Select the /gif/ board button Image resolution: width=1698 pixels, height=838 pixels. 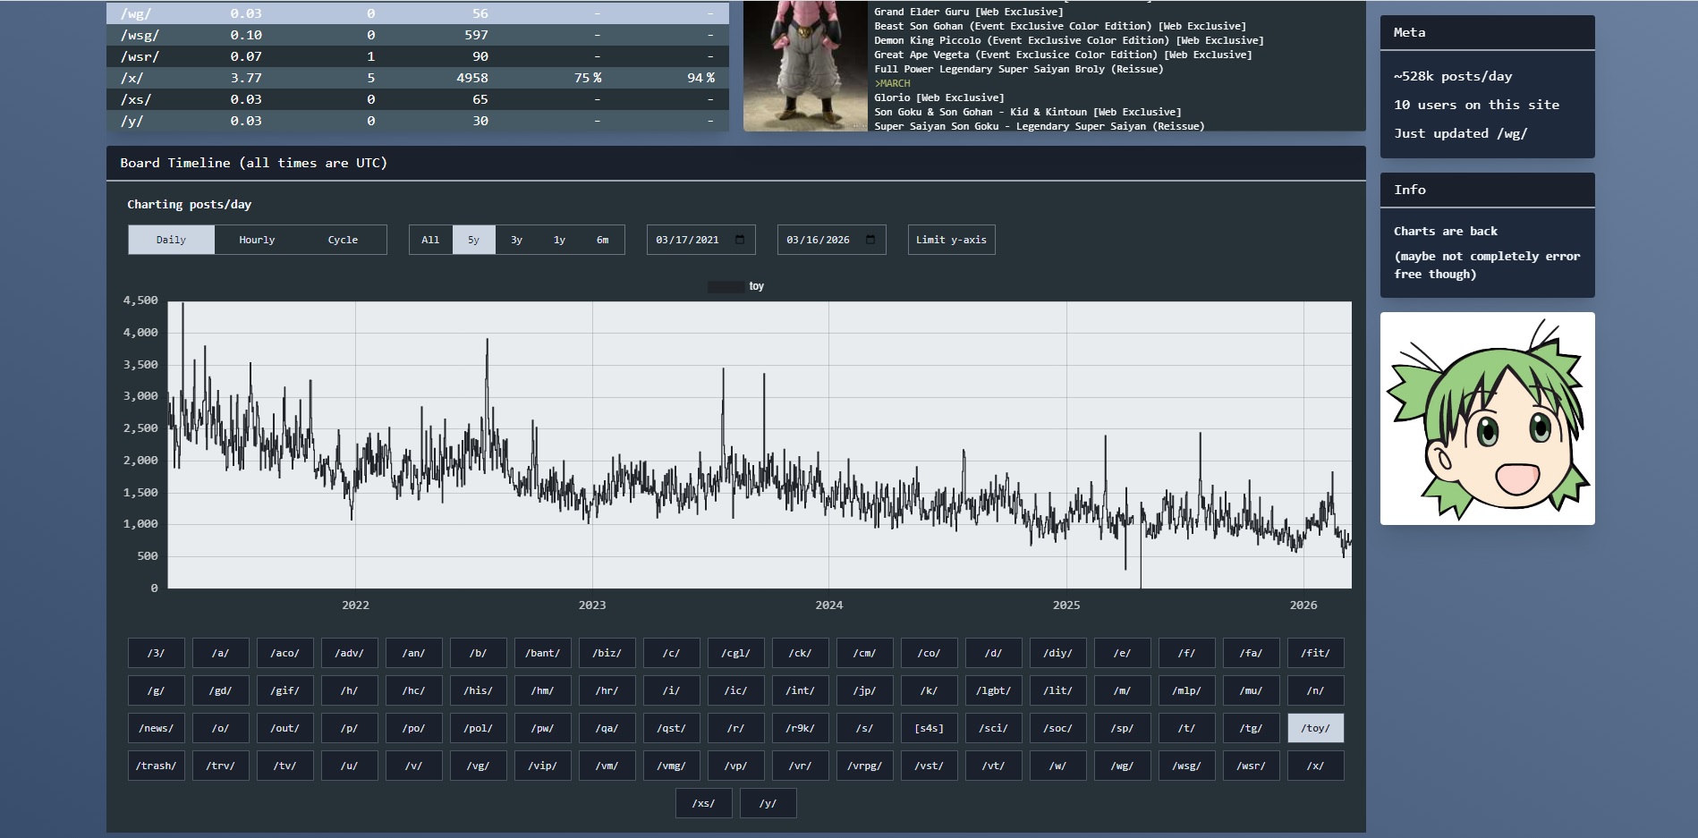click(285, 690)
